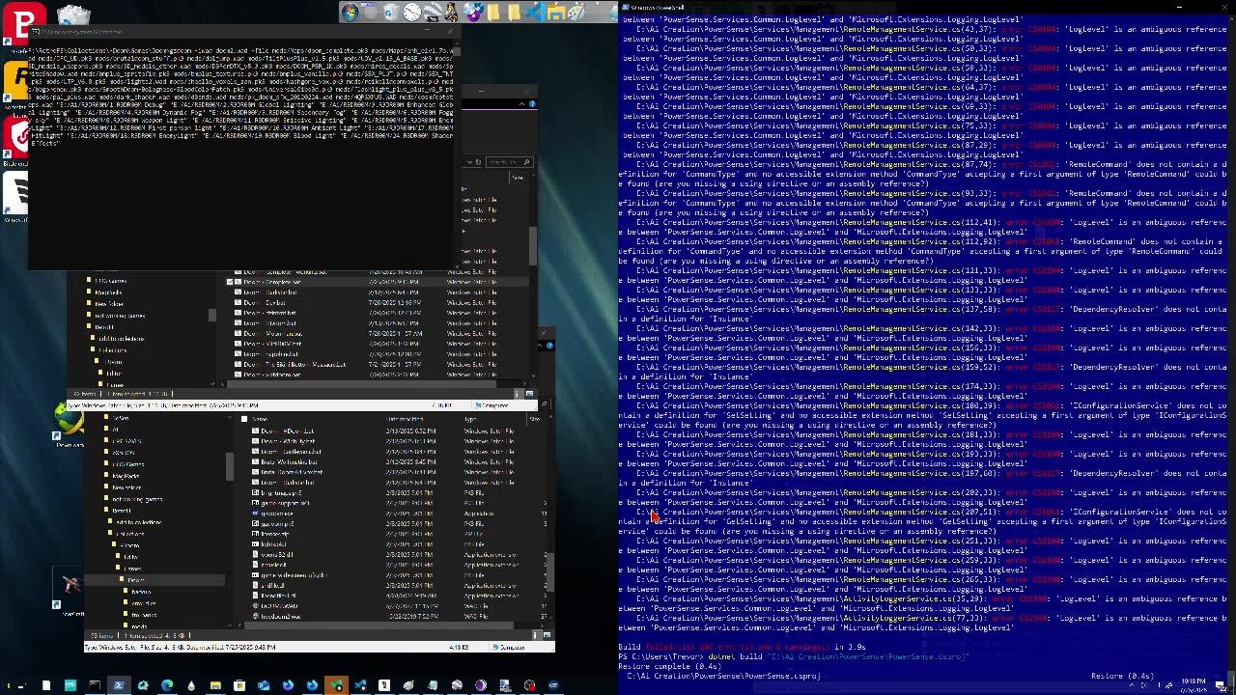This screenshot has height=695, width=1236.
Task: Expand the ribbon chevron in upper Explorer
Action: tap(521, 104)
